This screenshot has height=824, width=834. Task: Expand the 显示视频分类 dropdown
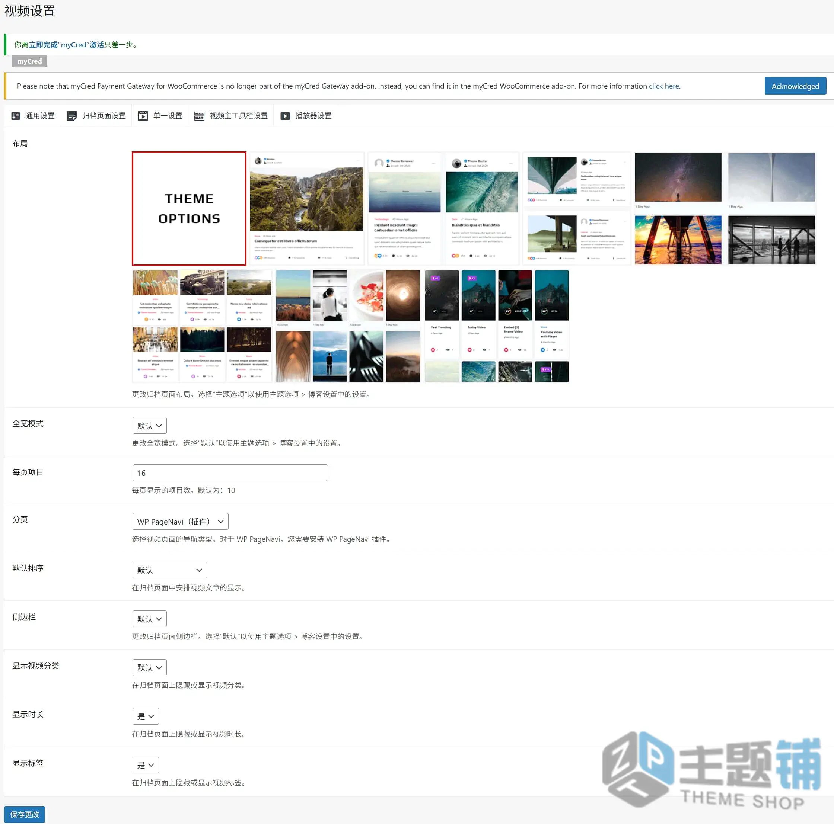tap(149, 668)
